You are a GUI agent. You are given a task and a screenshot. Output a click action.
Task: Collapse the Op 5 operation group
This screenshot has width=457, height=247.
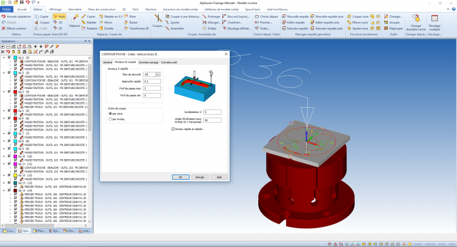coord(3,111)
